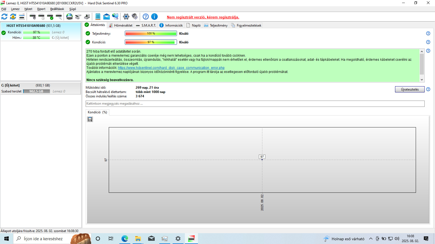435x244 pixels.
Task: Click the help icon beside Kondíció row
Action: point(428,42)
